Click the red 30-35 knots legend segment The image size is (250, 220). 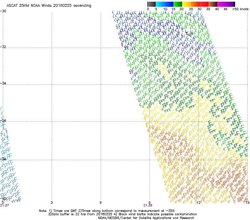pyautogui.click(x=204, y=4)
